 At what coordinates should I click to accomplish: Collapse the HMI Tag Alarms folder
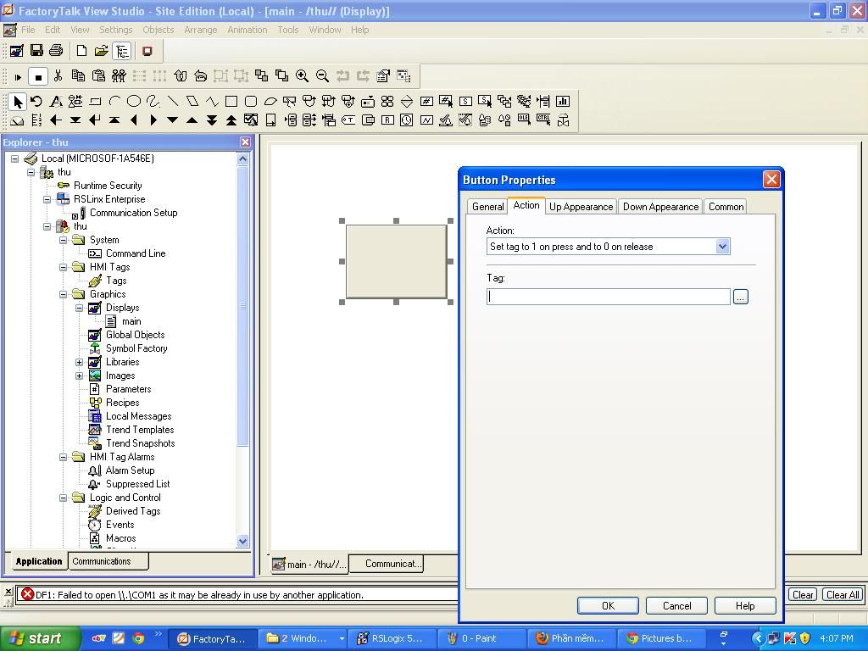pos(63,457)
